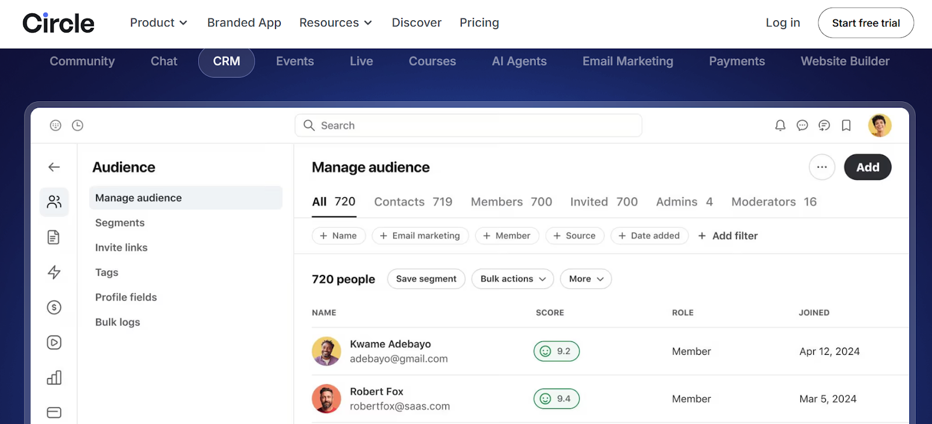The image size is (932, 424).
Task: Select the card sidebar icon
Action: pos(54,412)
